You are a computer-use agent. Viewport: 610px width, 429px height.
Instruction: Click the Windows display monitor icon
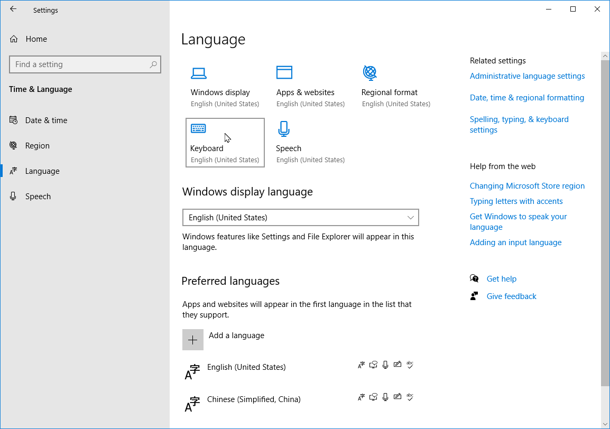point(199,73)
